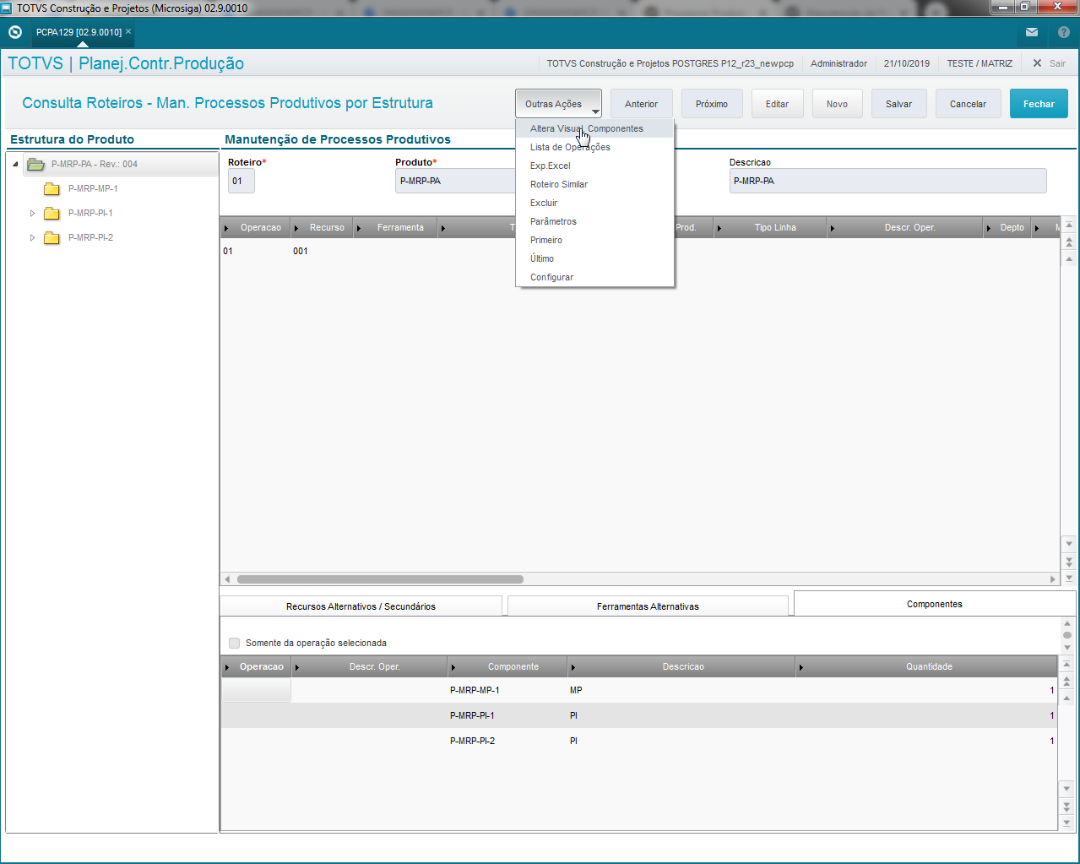Choose Lista de Operações from menu
This screenshot has height=864, width=1080.
[594, 147]
